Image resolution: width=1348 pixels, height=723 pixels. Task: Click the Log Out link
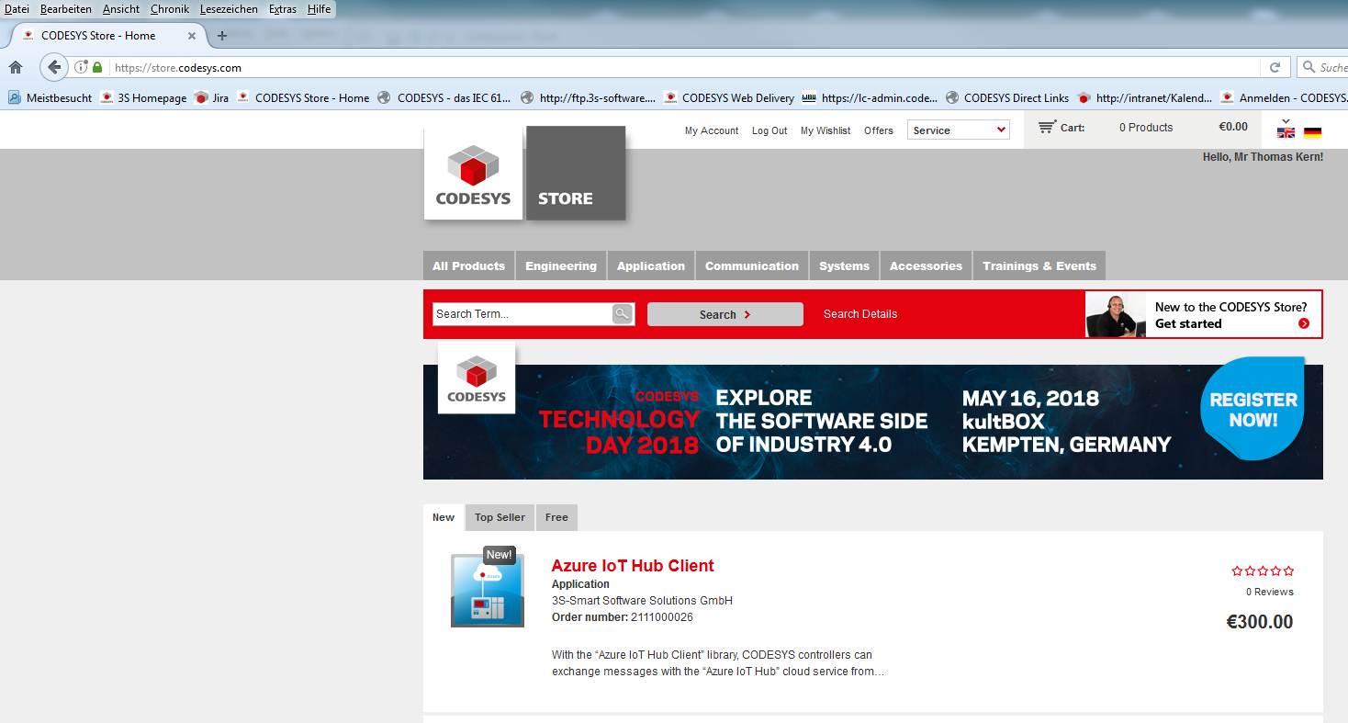click(769, 130)
